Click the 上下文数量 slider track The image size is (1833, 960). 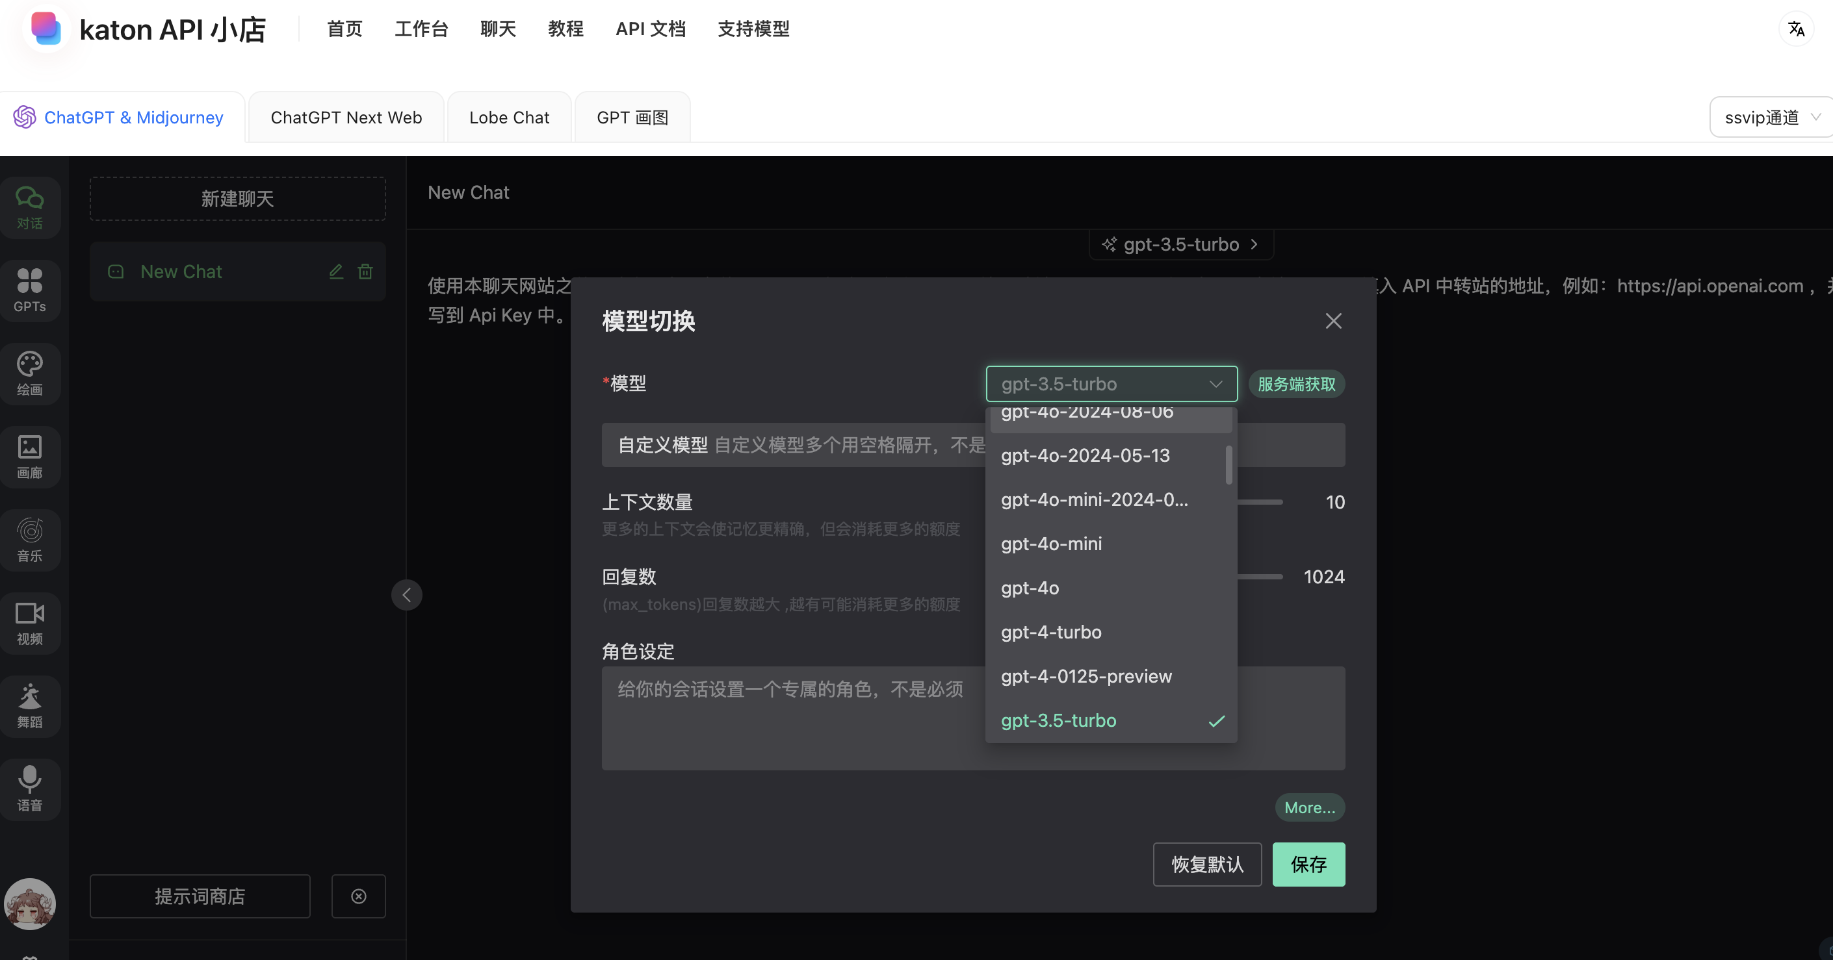point(1260,502)
